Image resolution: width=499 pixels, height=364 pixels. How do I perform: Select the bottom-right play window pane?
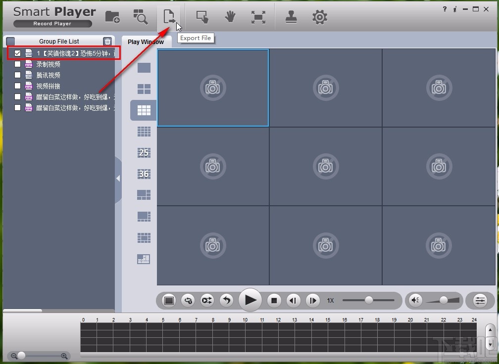[x=439, y=245]
